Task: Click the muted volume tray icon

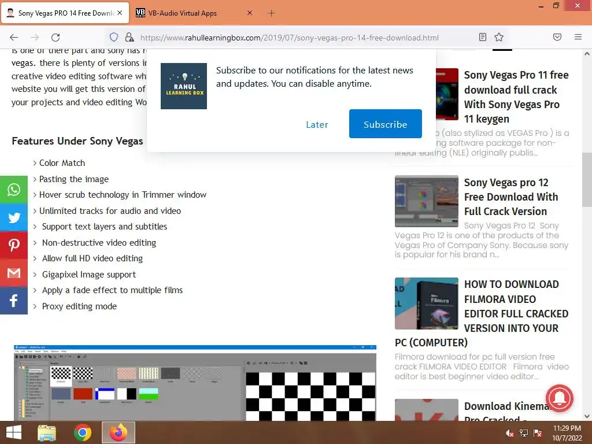Action: (509, 433)
